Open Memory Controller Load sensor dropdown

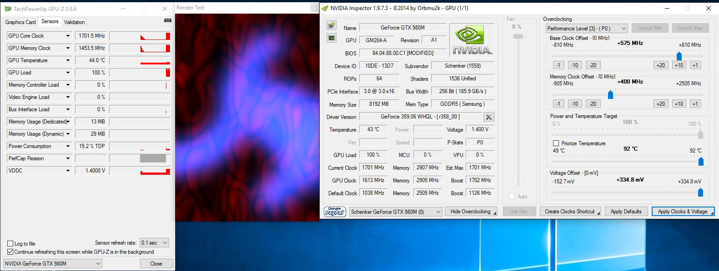click(68, 85)
